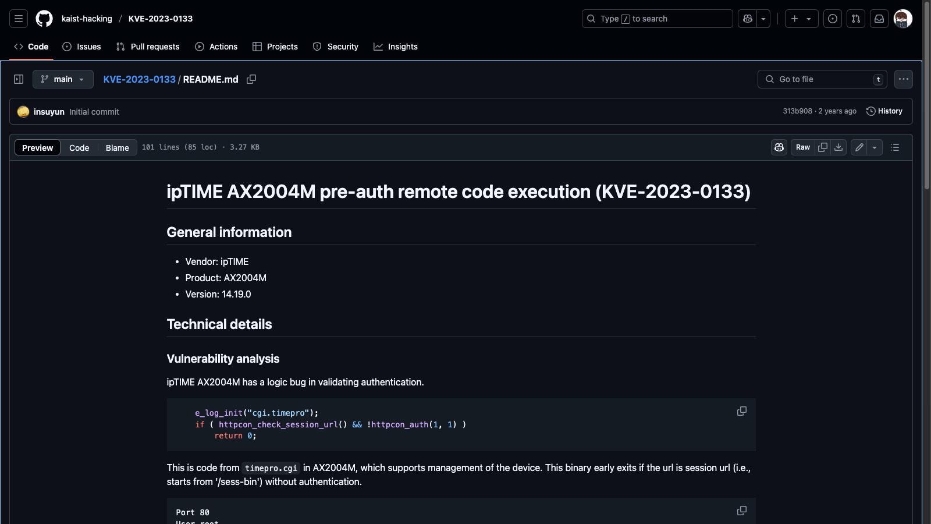Click the Technical details heading
Image resolution: width=931 pixels, height=524 pixels.
click(219, 324)
